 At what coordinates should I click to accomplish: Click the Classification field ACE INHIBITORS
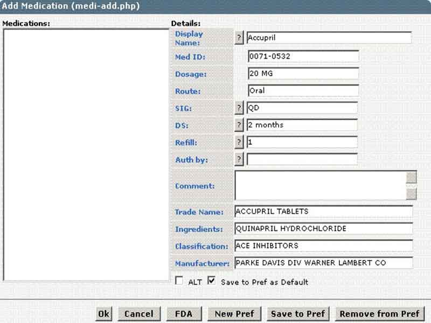pos(324,246)
